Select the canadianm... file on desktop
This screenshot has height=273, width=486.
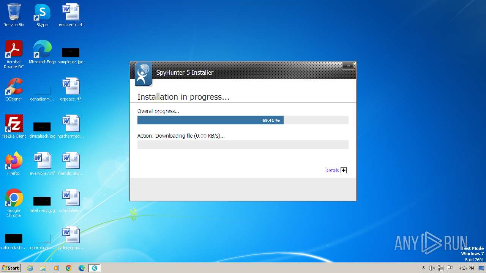click(x=42, y=93)
